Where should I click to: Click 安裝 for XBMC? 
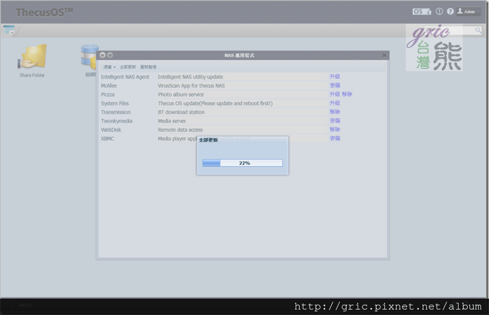point(335,138)
